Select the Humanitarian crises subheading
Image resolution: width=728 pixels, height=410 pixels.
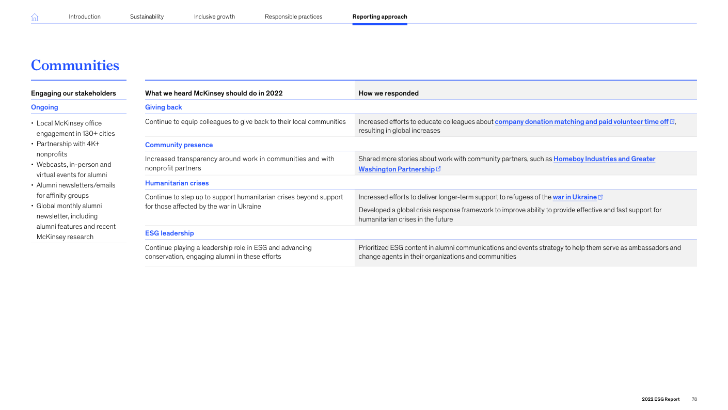[x=177, y=183]
